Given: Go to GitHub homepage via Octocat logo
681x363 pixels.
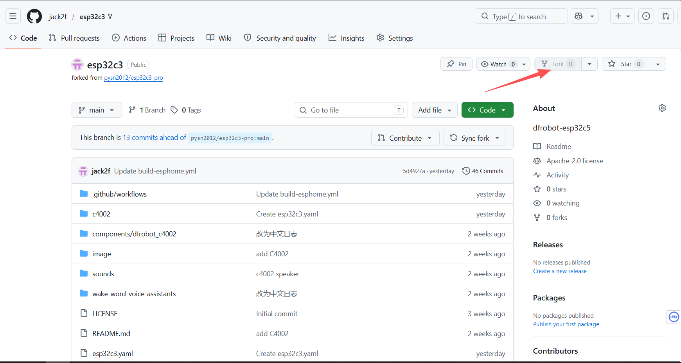Looking at the screenshot, I should tap(34, 16).
